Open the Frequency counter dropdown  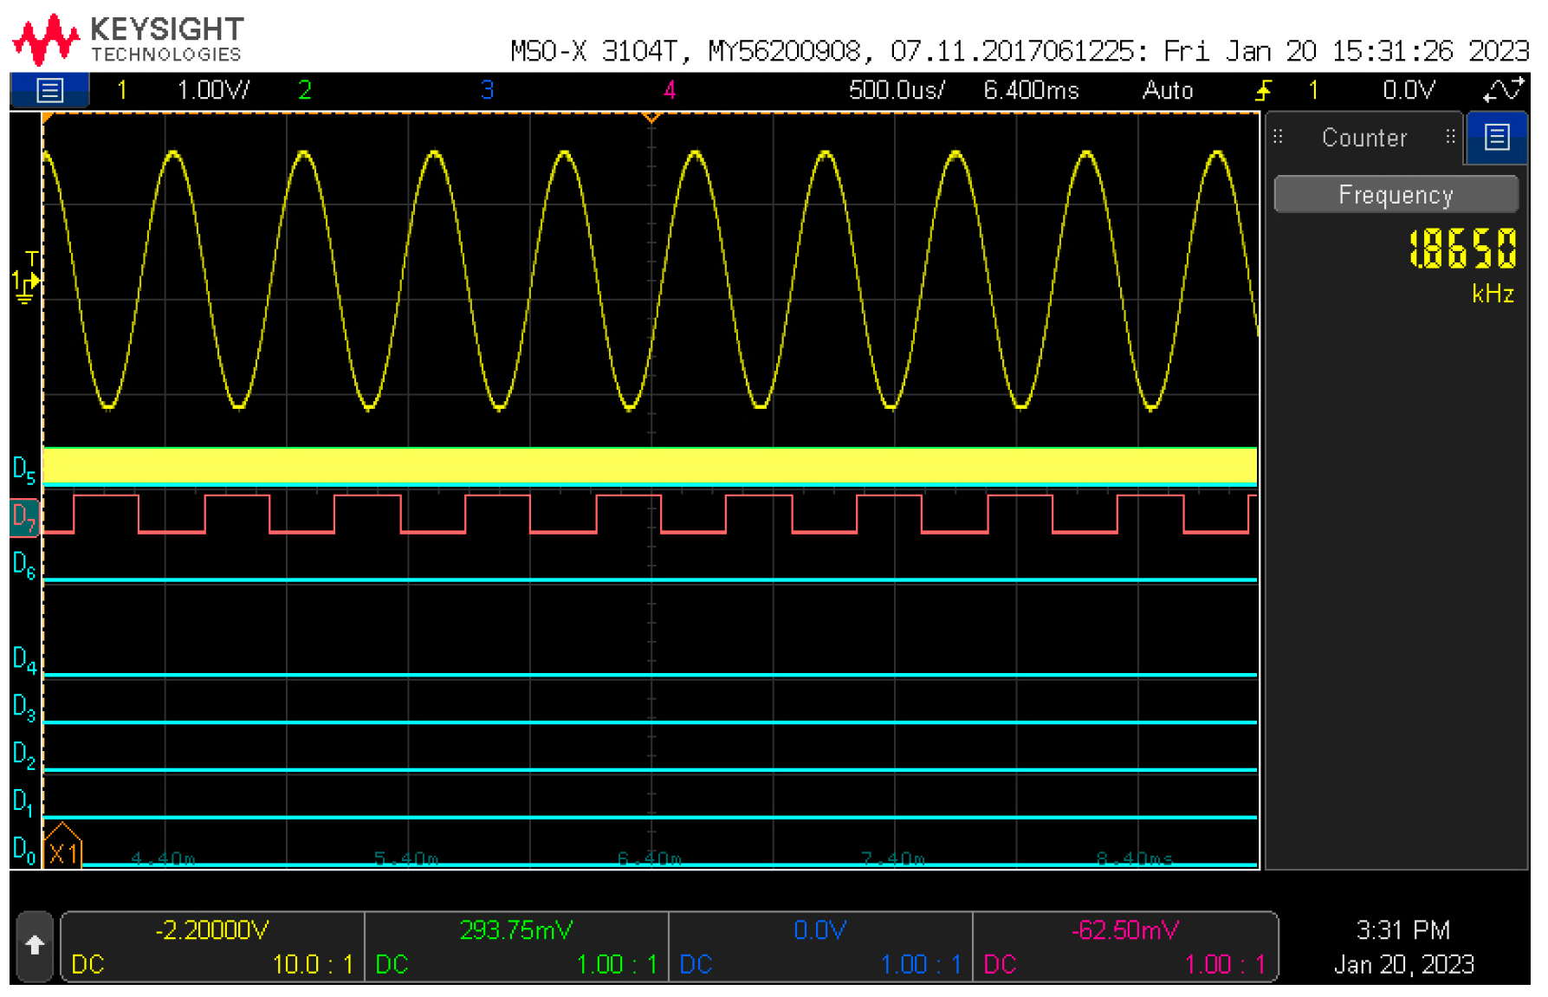(1396, 194)
